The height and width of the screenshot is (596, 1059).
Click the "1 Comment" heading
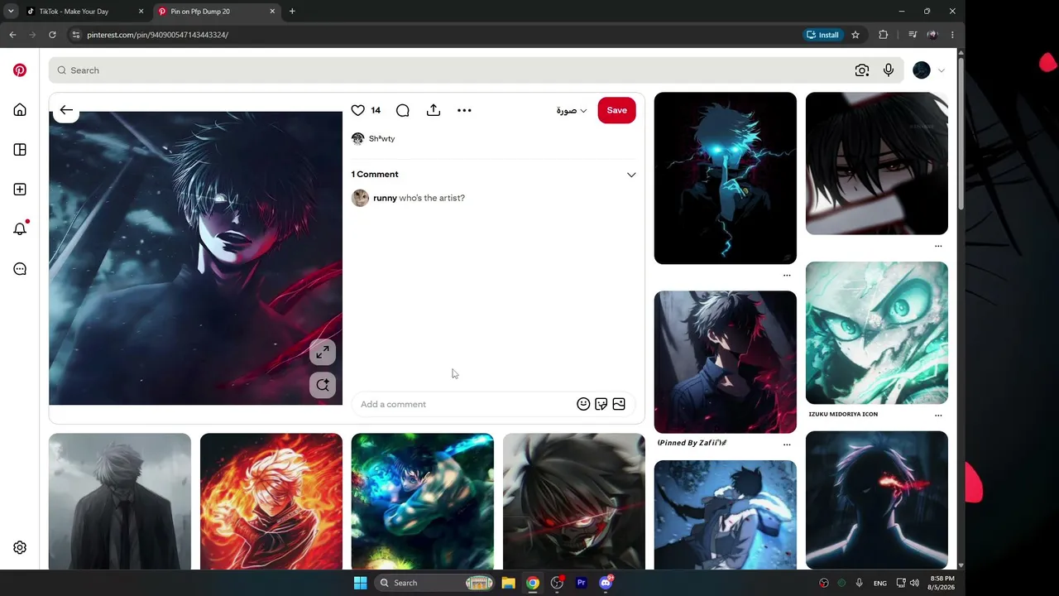375,175
